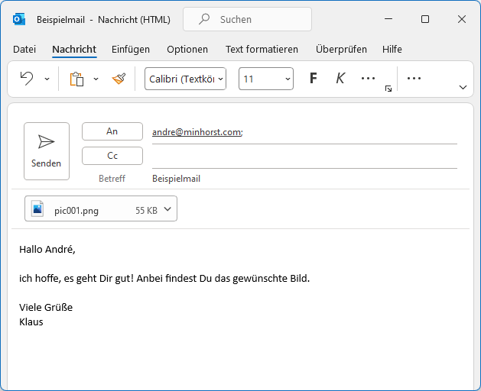Click the Undo arrow icon
The width and height of the screenshot is (481, 391).
pyautogui.click(x=27, y=79)
